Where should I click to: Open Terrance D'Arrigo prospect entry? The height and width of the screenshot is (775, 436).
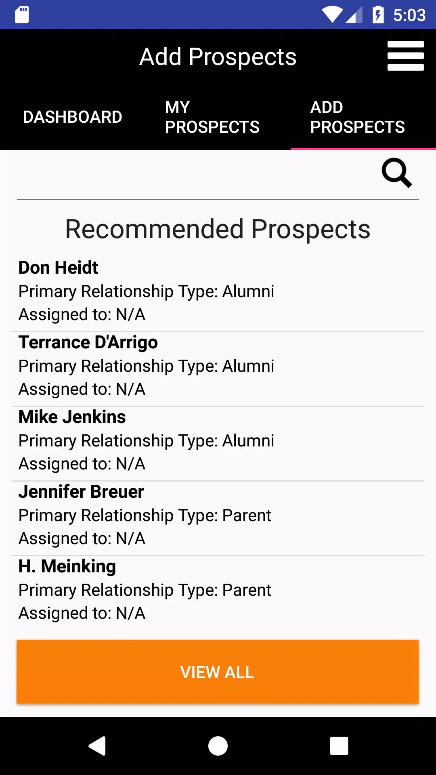[218, 366]
